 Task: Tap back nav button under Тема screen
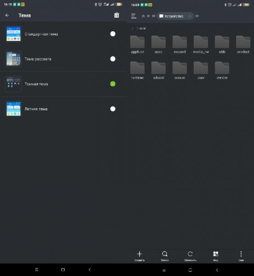coord(90,270)
